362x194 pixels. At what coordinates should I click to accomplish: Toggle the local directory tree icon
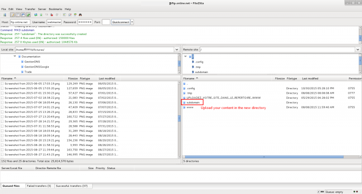coord(18,15)
